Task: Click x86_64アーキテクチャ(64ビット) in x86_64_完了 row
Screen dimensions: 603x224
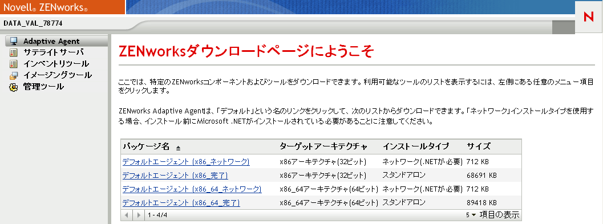Action: pos(329,203)
